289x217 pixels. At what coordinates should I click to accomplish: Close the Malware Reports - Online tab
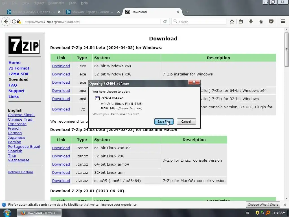pos(119,12)
